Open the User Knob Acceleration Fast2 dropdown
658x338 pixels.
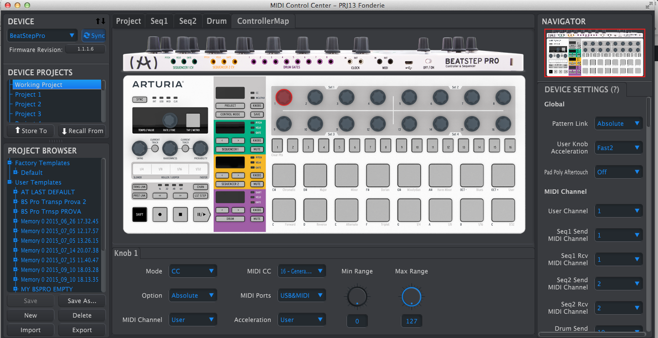pyautogui.click(x=619, y=148)
